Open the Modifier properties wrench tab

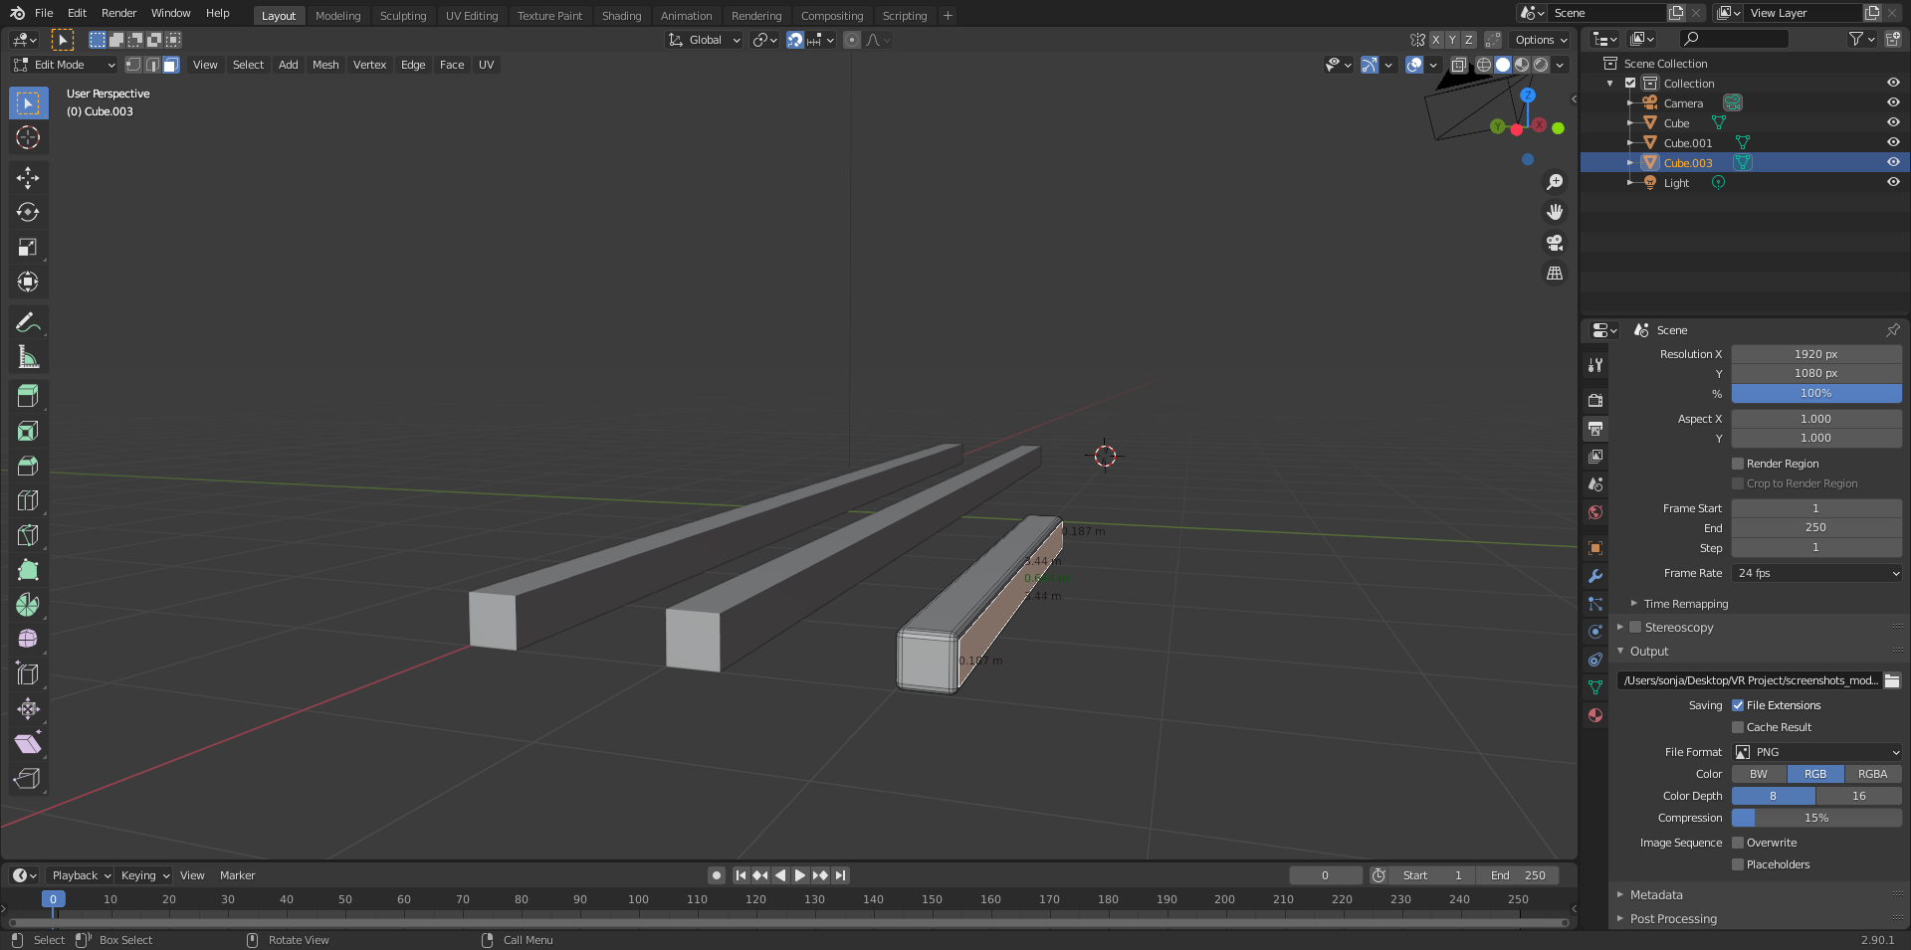point(1595,576)
